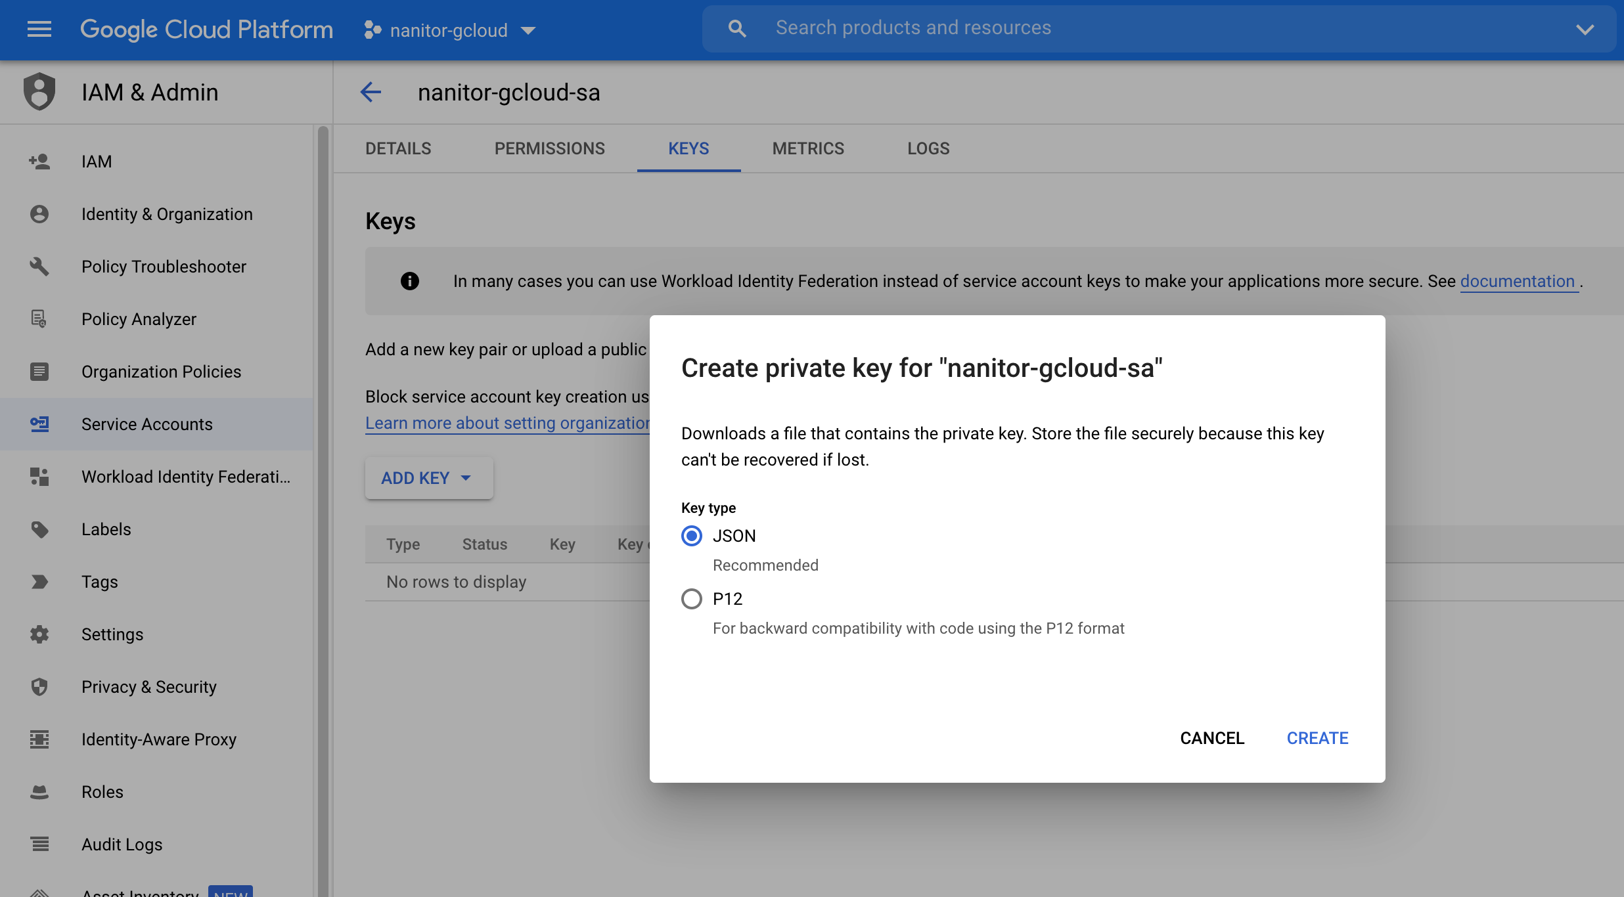Screen dimensions: 1624x897
Task: Click the Roles hat icon
Action: (x=39, y=792)
